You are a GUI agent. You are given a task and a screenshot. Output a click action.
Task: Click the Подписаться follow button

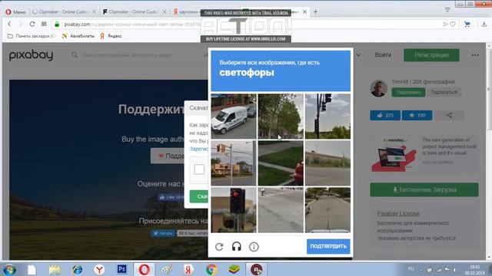coord(444,92)
